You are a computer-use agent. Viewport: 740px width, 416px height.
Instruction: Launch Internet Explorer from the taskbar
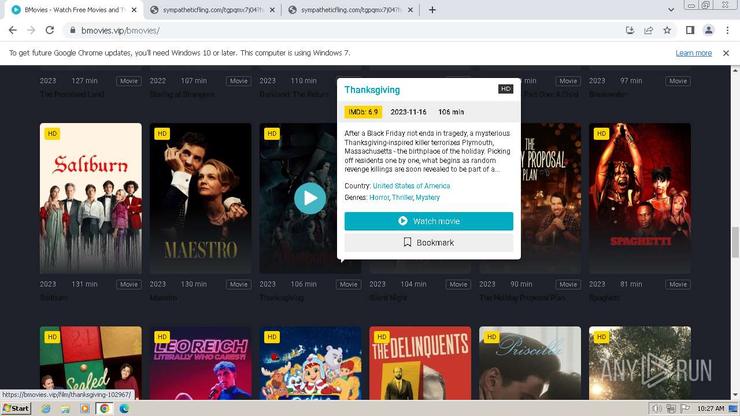(46, 408)
